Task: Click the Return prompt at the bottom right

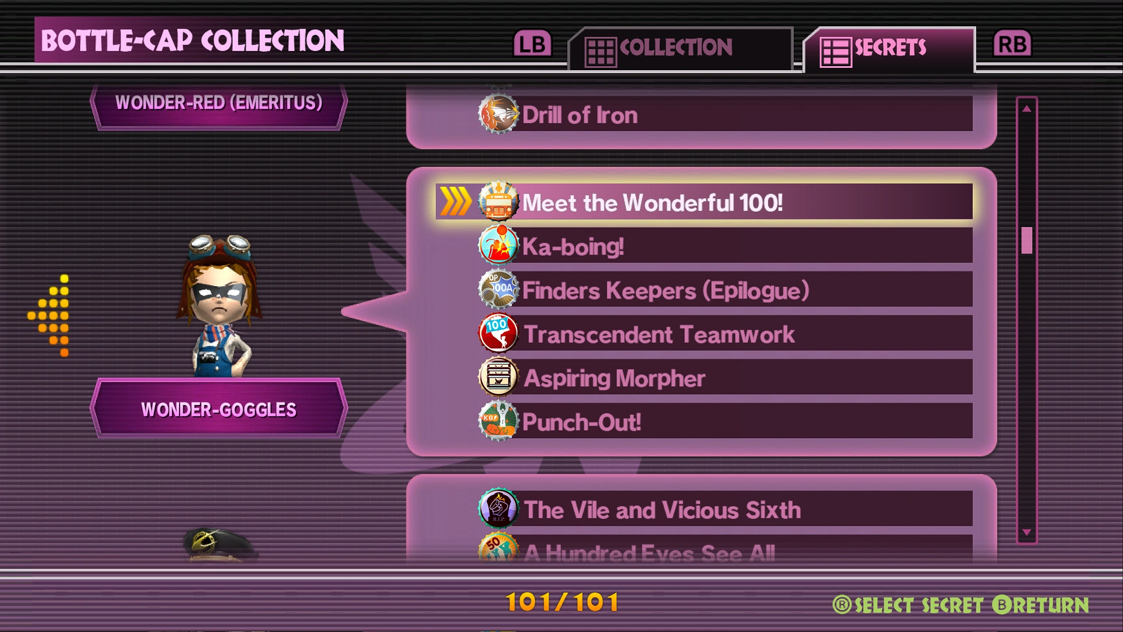Action: point(1041,605)
